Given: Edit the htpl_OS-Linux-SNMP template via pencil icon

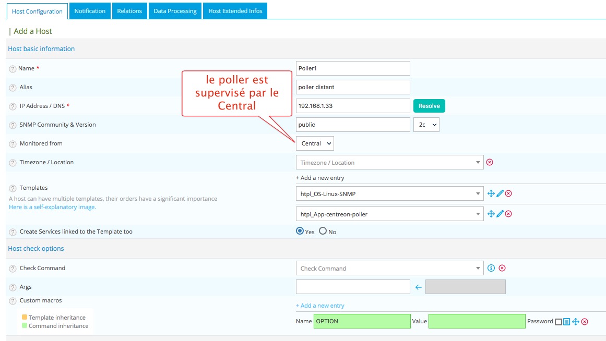Looking at the screenshot, I should click(x=500, y=193).
